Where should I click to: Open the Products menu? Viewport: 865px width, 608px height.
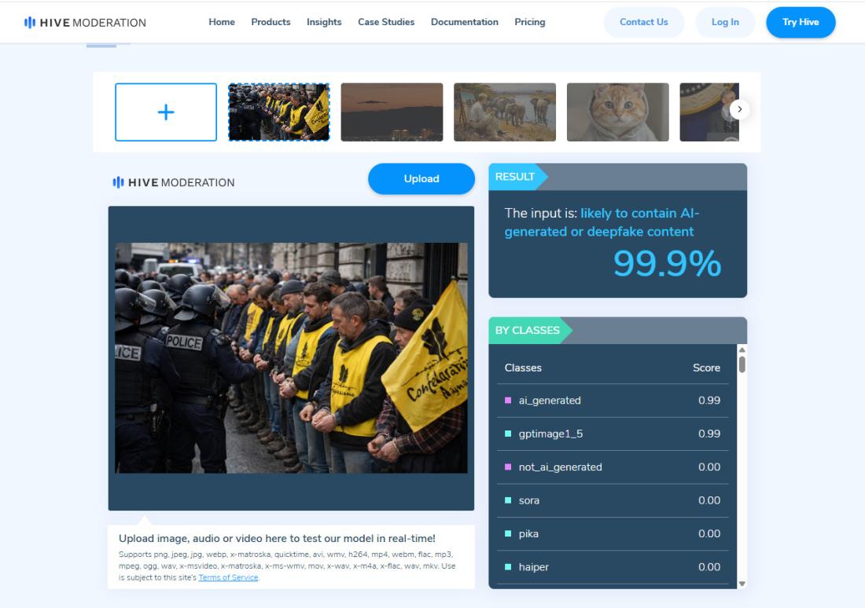pos(271,22)
